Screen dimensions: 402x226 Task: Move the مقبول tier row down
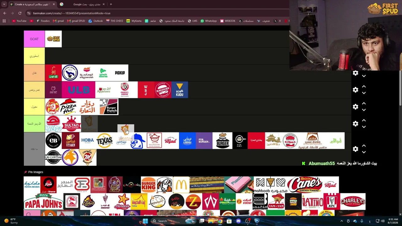coord(364,110)
